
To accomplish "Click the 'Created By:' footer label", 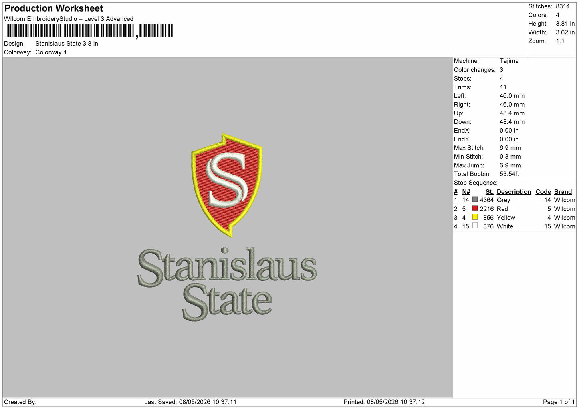I will (x=20, y=402).
